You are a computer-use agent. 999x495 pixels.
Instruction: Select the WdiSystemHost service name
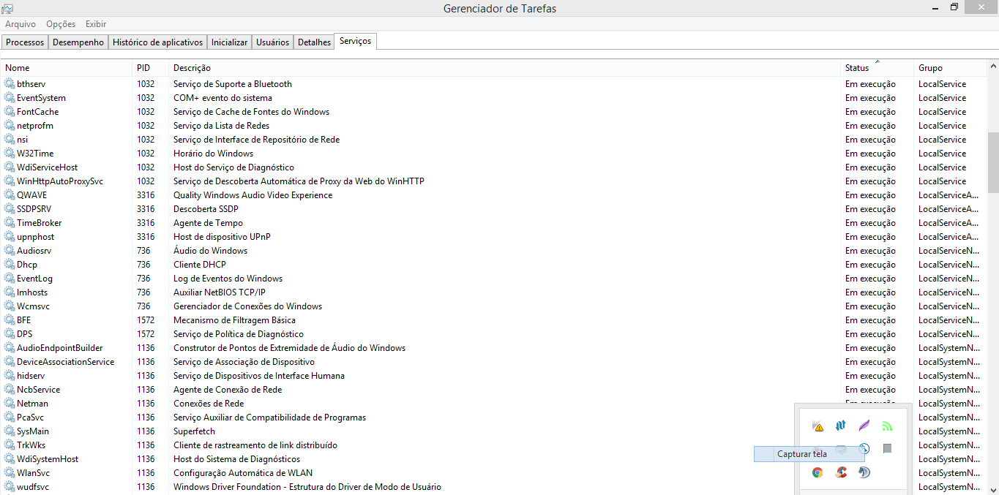tap(48, 459)
